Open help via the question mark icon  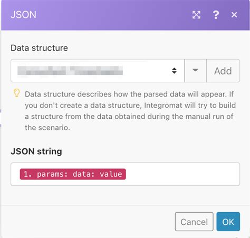coord(216,15)
